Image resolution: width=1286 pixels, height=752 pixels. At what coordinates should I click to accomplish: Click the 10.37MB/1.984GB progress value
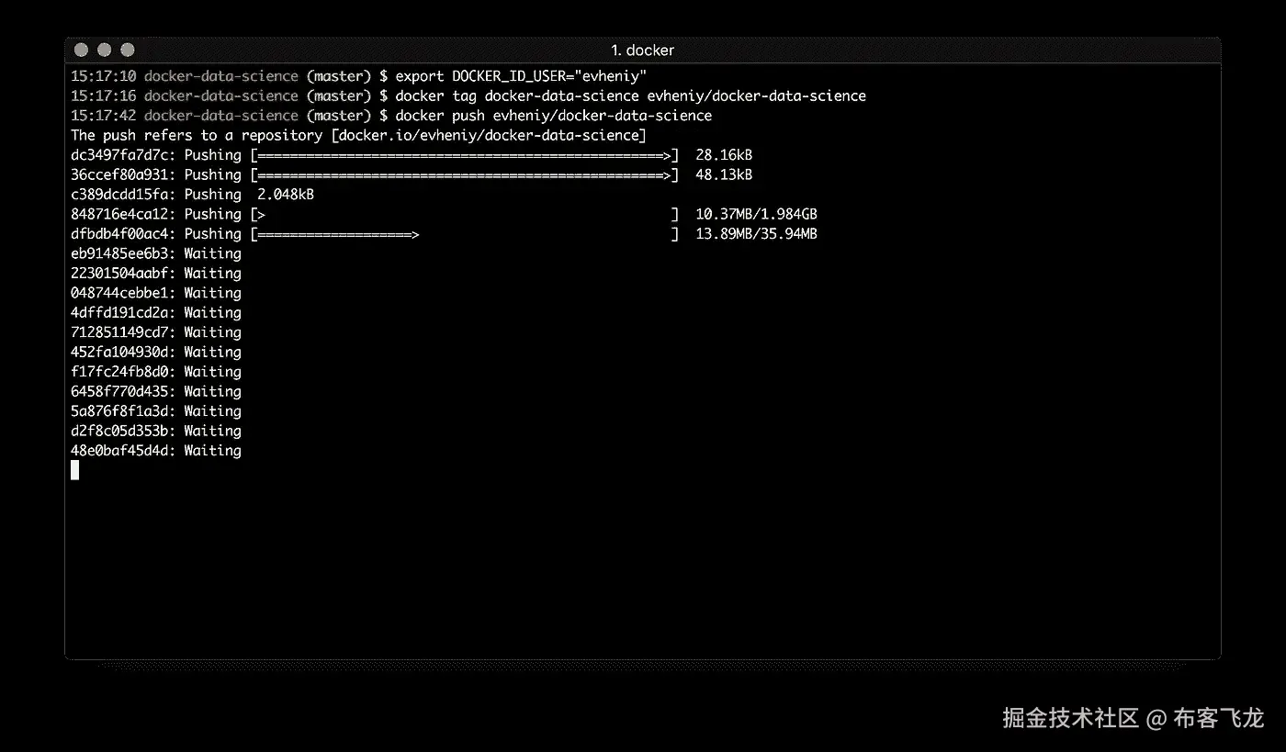click(757, 214)
